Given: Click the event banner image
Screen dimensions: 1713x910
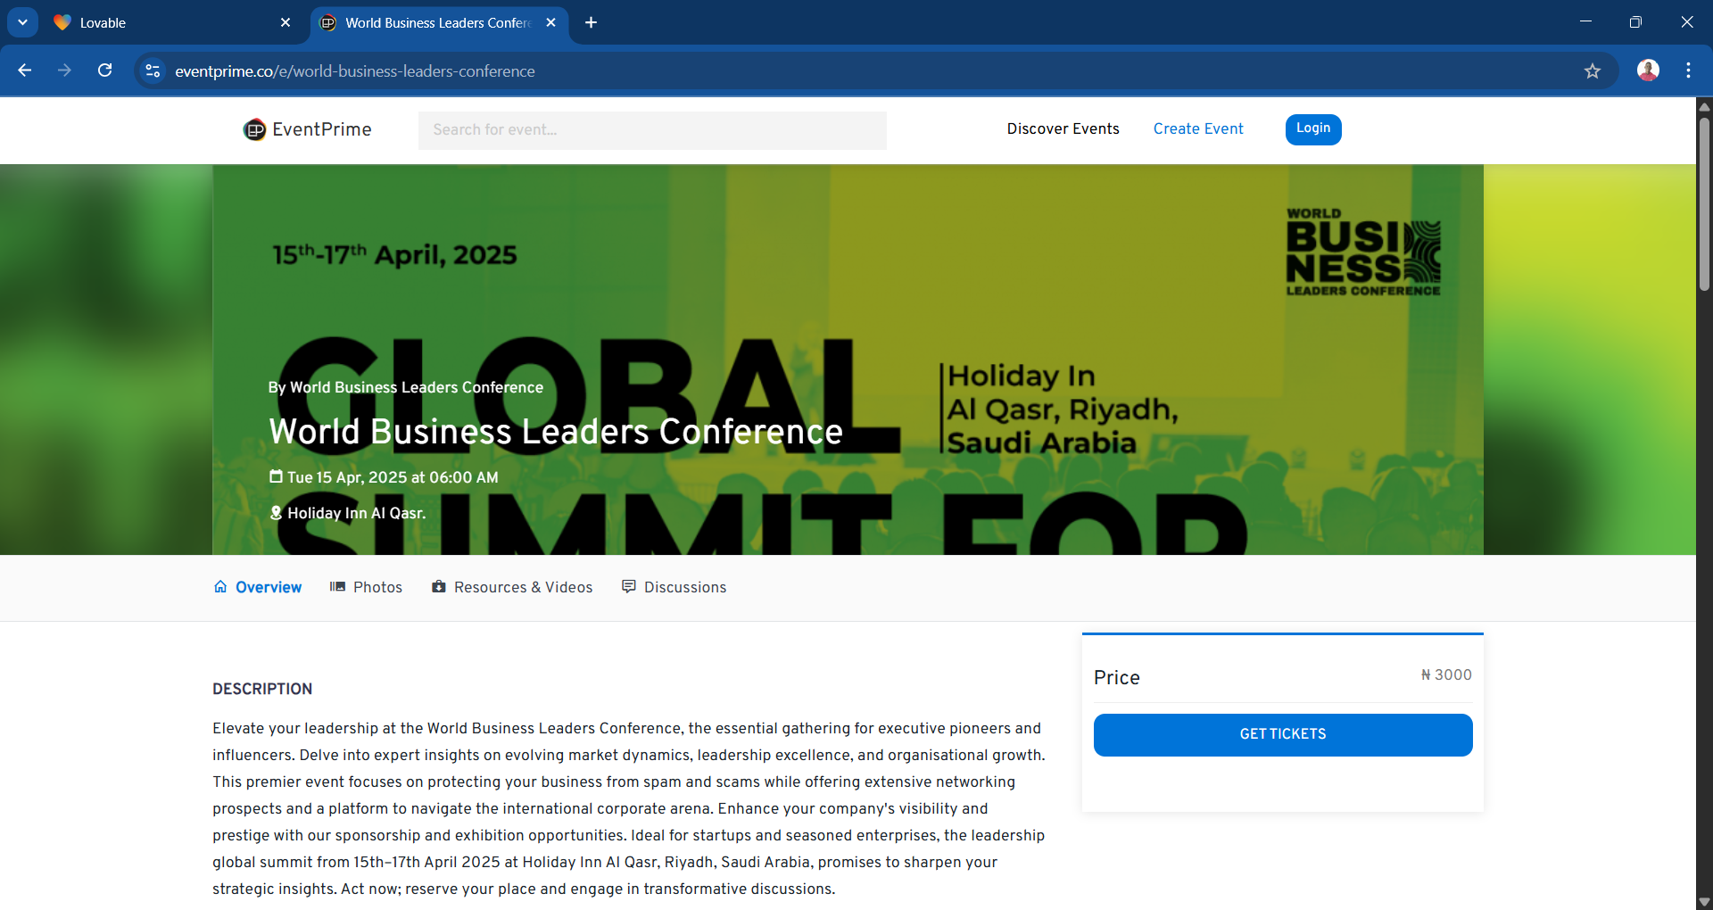Looking at the screenshot, I should coord(848,360).
